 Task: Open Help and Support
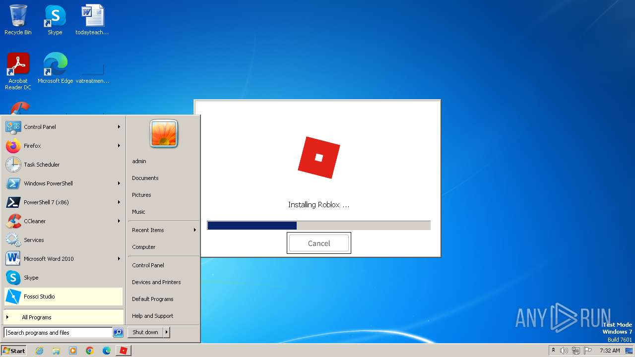click(153, 316)
